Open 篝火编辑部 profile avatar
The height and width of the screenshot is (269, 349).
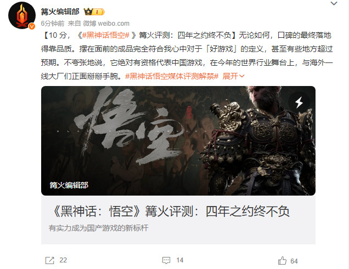pos(22,15)
